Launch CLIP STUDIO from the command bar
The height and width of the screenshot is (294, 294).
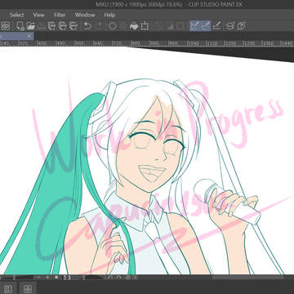(6, 26)
